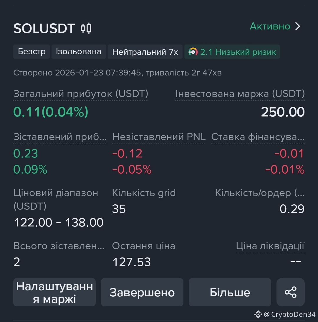Expand the Активно status chevron
The image size is (318, 322).
coord(298,27)
